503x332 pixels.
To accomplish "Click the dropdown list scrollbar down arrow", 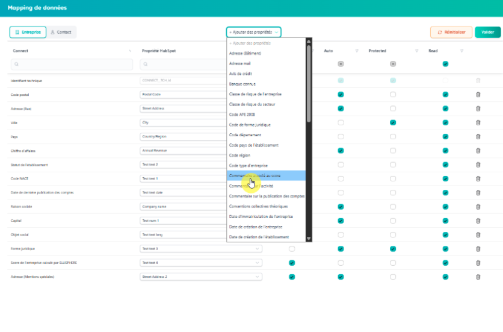I will point(309,238).
